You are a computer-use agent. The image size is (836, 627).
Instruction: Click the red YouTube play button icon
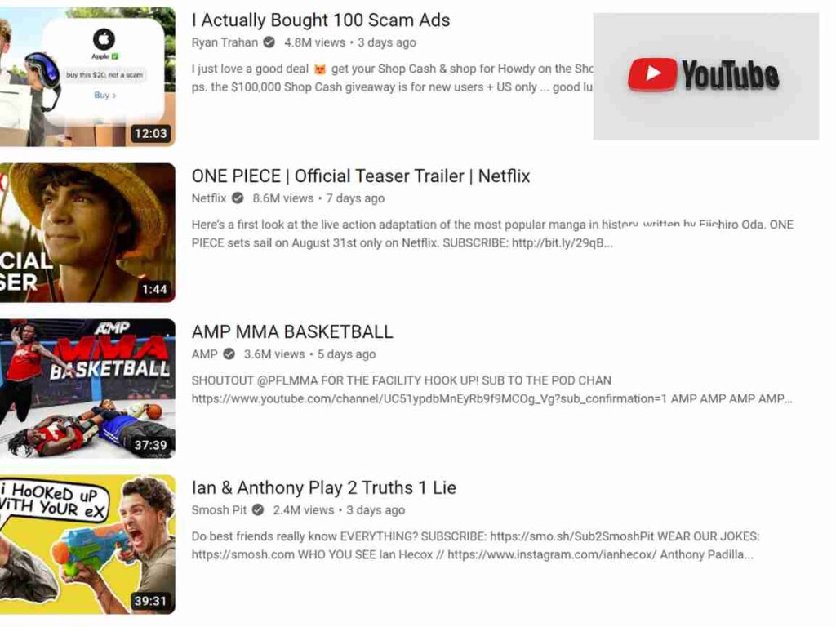[652, 74]
